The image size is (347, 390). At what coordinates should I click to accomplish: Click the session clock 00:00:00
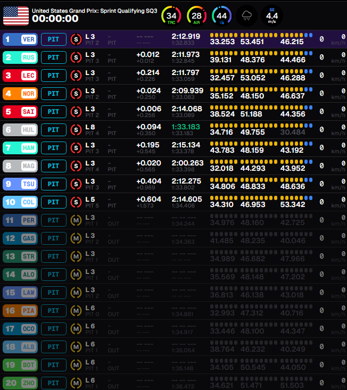(55, 19)
